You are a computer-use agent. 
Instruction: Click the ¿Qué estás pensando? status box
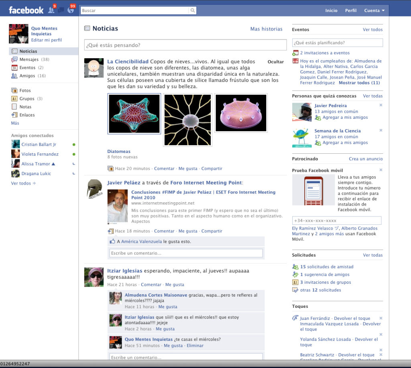pos(185,45)
